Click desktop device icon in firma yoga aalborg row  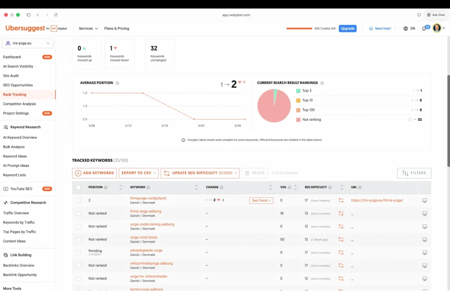(x=425, y=214)
